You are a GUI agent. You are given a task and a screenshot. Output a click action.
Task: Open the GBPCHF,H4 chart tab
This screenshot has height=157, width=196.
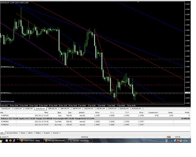[x=65, y=109]
